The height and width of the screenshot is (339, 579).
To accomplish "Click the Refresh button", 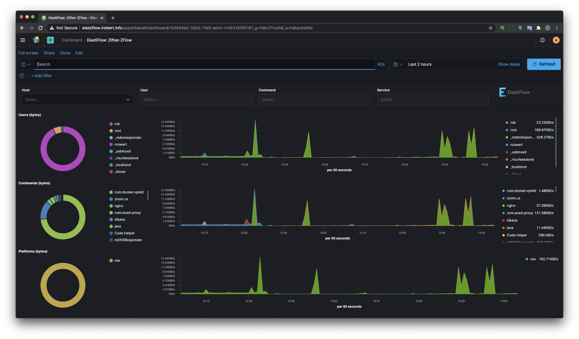I will coord(544,64).
